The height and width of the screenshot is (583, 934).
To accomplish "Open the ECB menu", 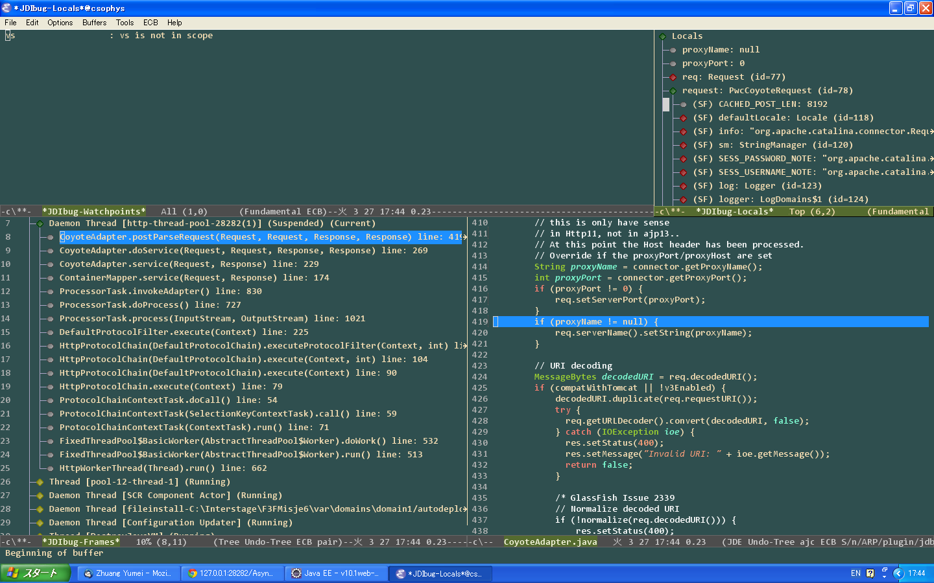I will click(150, 23).
